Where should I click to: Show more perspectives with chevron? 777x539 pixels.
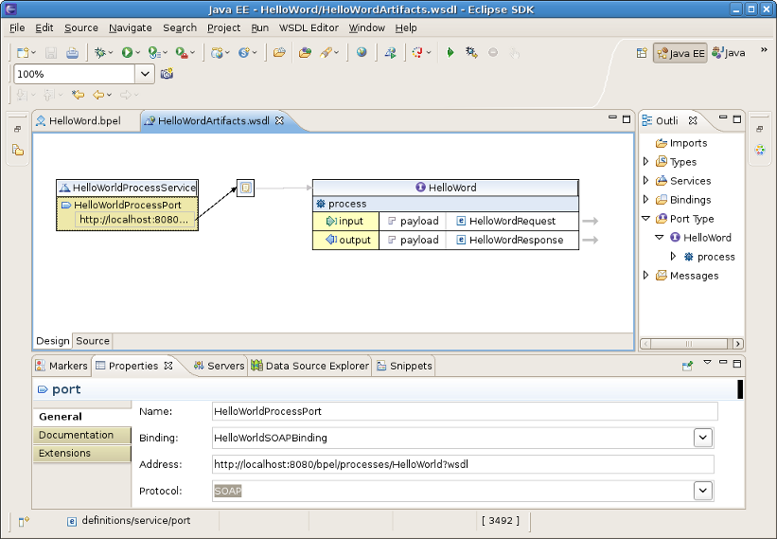click(764, 50)
